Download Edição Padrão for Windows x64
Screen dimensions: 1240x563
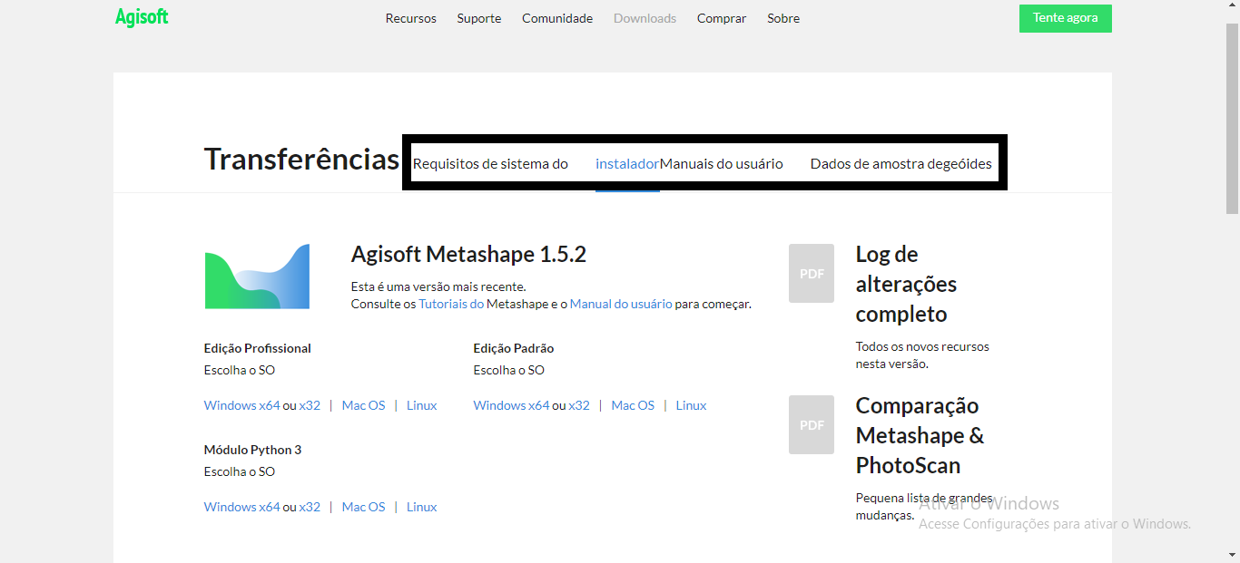point(511,406)
